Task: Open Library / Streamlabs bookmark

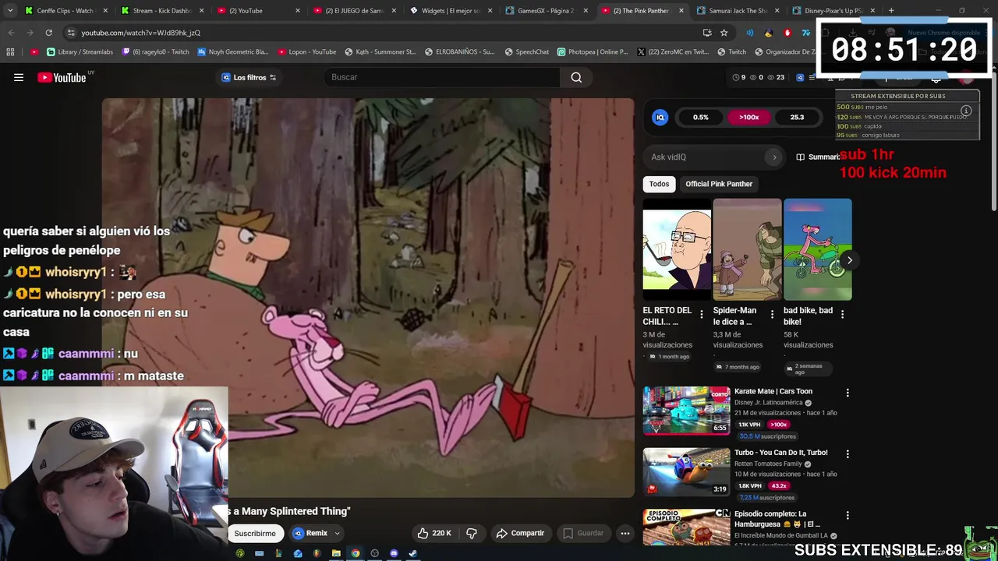Action: click(x=80, y=52)
